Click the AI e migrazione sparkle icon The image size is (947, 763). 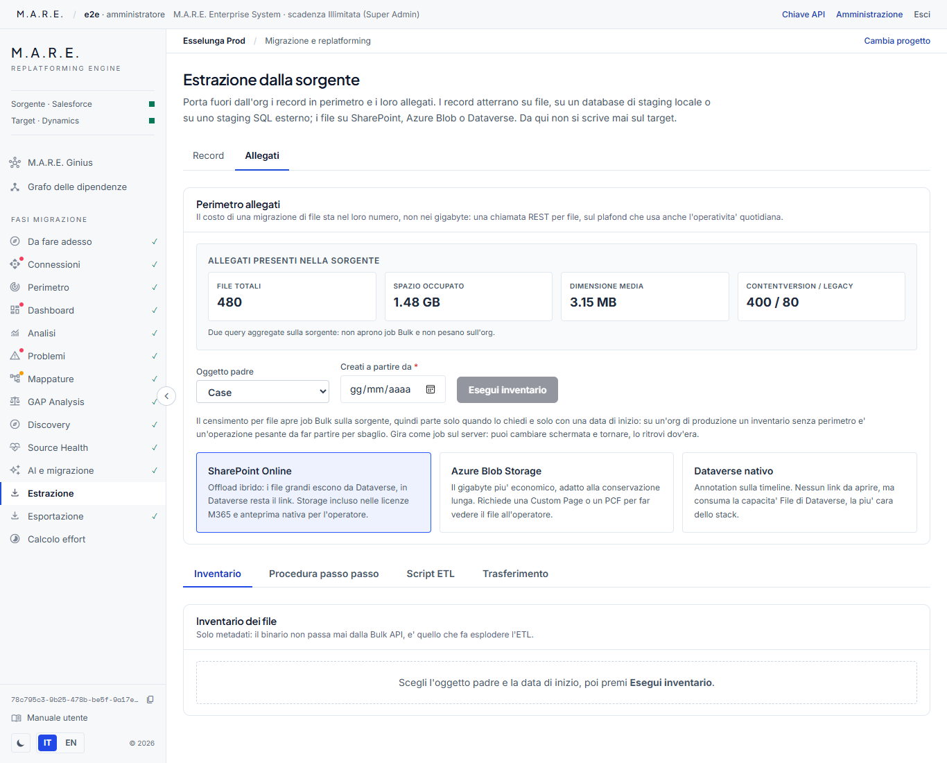click(15, 471)
